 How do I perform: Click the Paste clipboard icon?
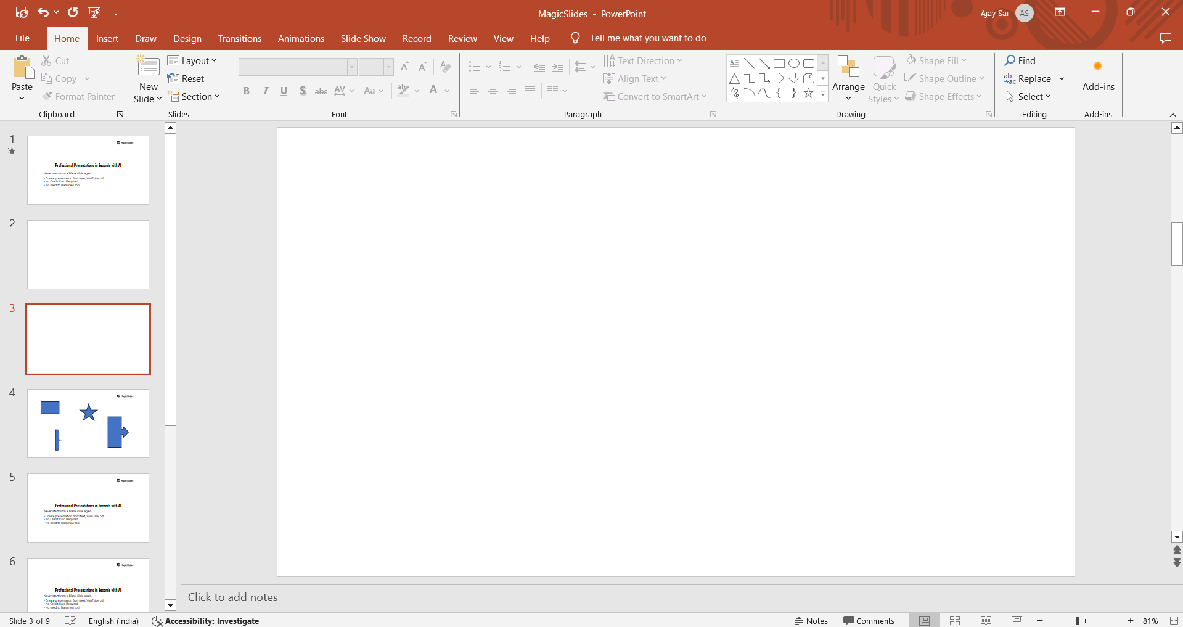click(x=23, y=68)
